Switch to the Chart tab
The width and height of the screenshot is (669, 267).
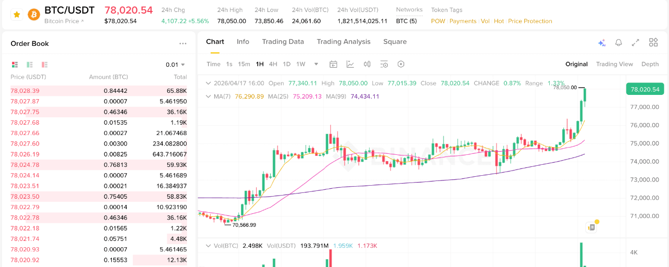click(215, 42)
